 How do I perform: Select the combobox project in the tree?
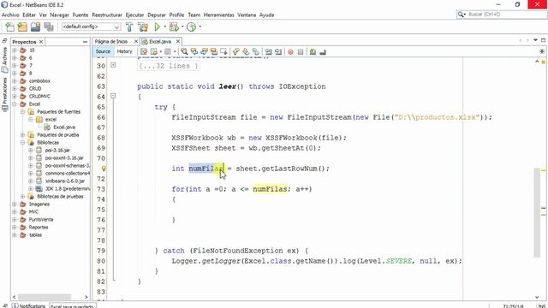click(x=39, y=81)
